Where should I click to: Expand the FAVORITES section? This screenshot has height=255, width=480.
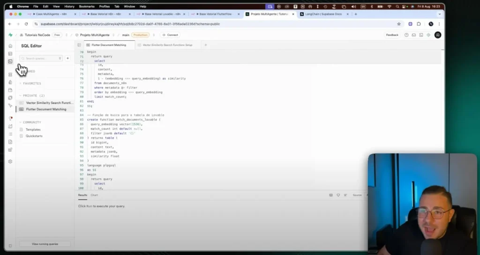[x=30, y=83]
